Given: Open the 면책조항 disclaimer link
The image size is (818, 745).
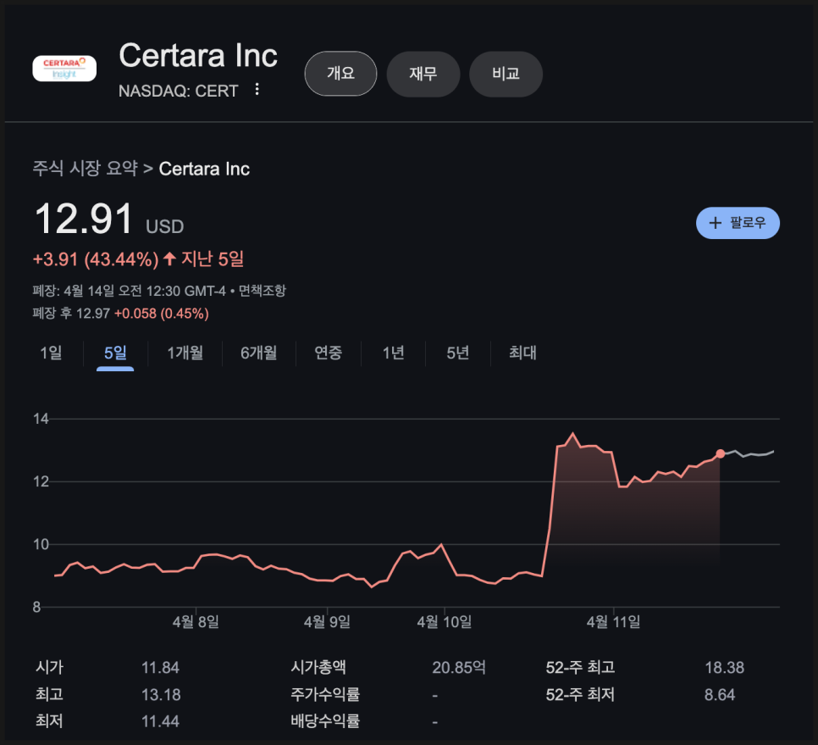Looking at the screenshot, I should [263, 291].
